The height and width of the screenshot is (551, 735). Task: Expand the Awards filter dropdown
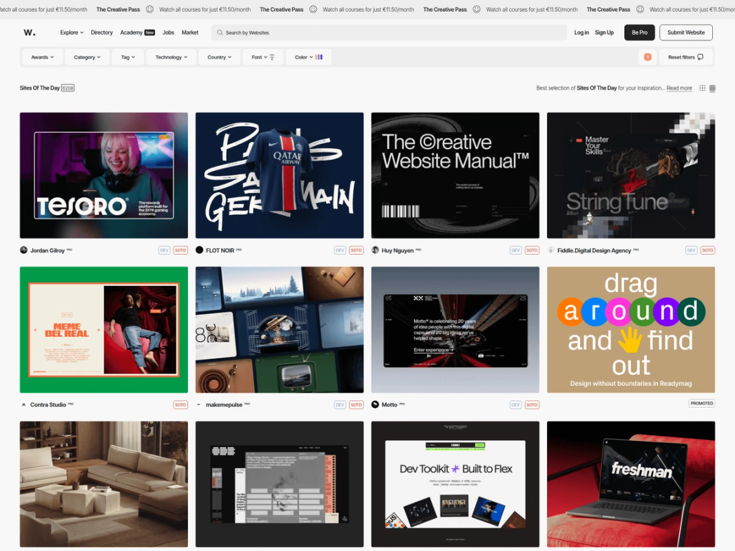pyautogui.click(x=42, y=57)
